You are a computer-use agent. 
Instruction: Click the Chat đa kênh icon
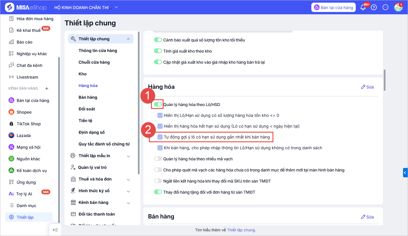pyautogui.click(x=11, y=65)
